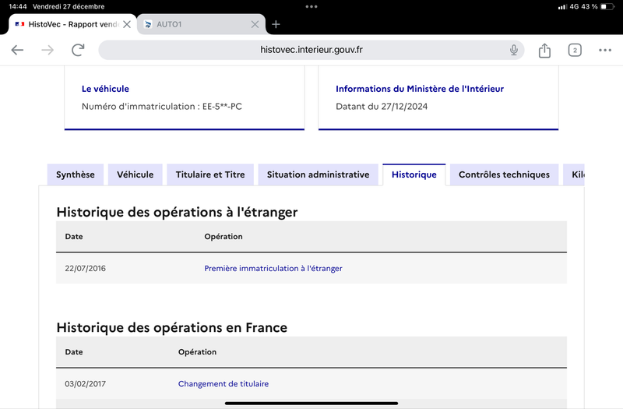This screenshot has width=623, height=409.
Task: Go back with the browser back arrow
Action: [x=17, y=50]
